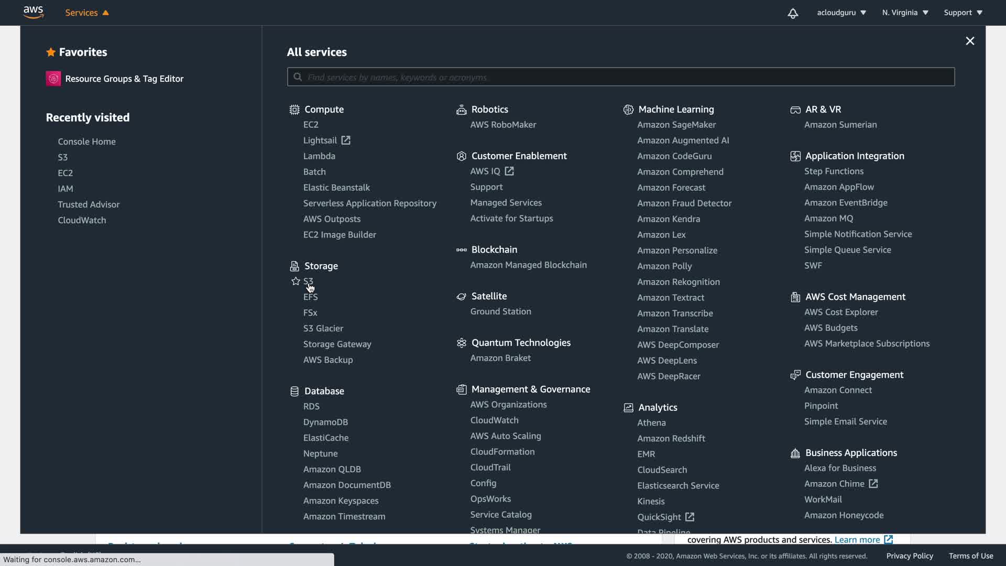Close the services panel with X

(970, 41)
